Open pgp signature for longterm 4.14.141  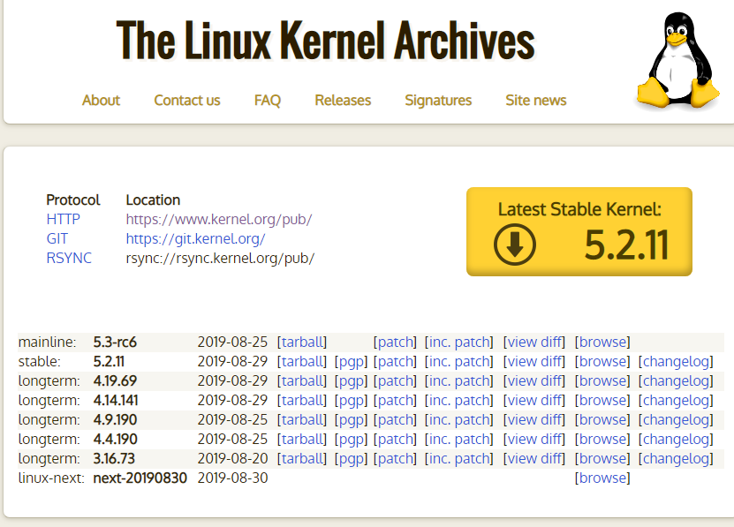[351, 401]
